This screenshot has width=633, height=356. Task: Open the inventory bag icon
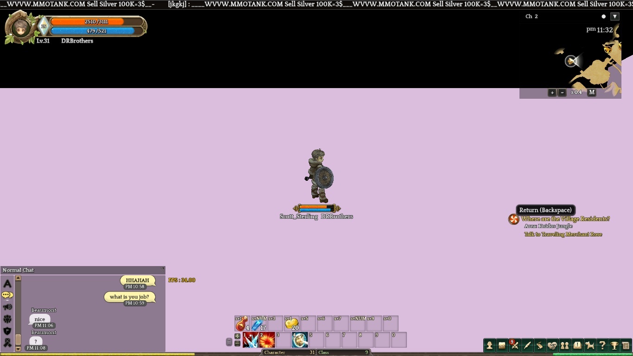[x=502, y=345]
